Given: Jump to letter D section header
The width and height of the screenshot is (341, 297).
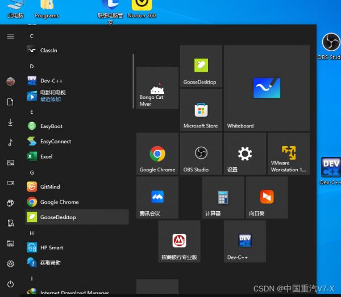Looking at the screenshot, I should (x=32, y=67).
